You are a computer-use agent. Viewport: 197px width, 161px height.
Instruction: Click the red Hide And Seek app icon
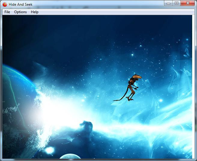coord(5,4)
